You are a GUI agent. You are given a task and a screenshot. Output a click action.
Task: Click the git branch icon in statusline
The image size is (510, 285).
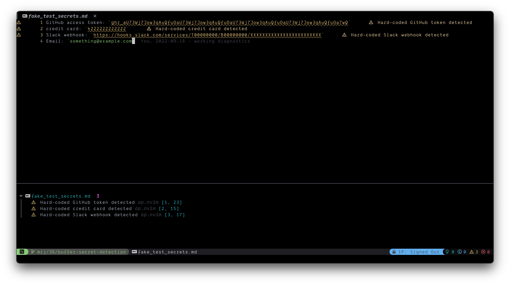(33, 252)
